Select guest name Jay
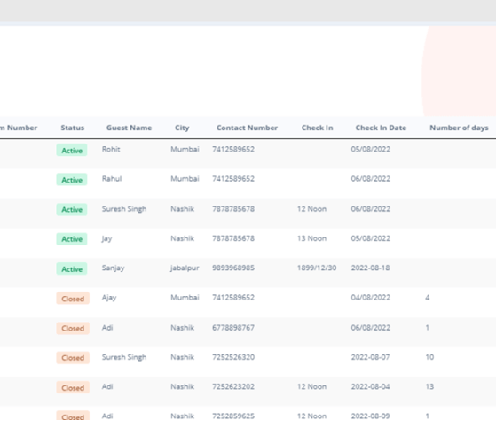 coord(106,238)
